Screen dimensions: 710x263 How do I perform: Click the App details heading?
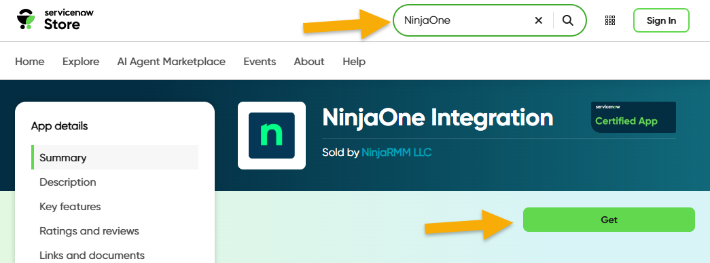point(59,126)
